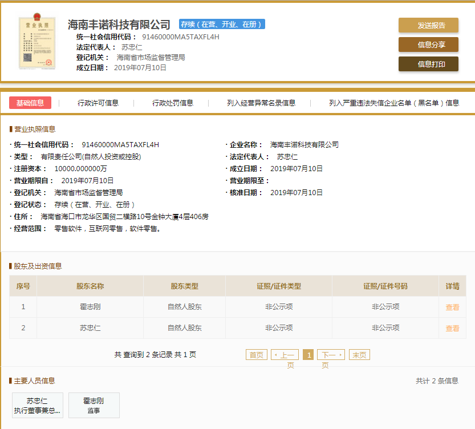Click page number 1 in pagination
475x429 pixels.
point(308,354)
